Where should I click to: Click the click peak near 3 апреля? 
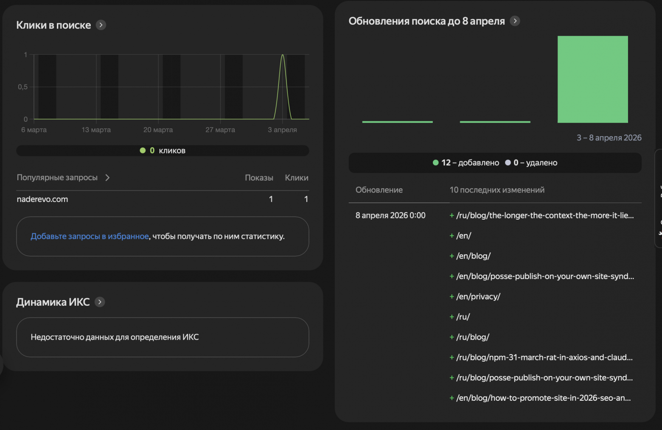pyautogui.click(x=283, y=55)
